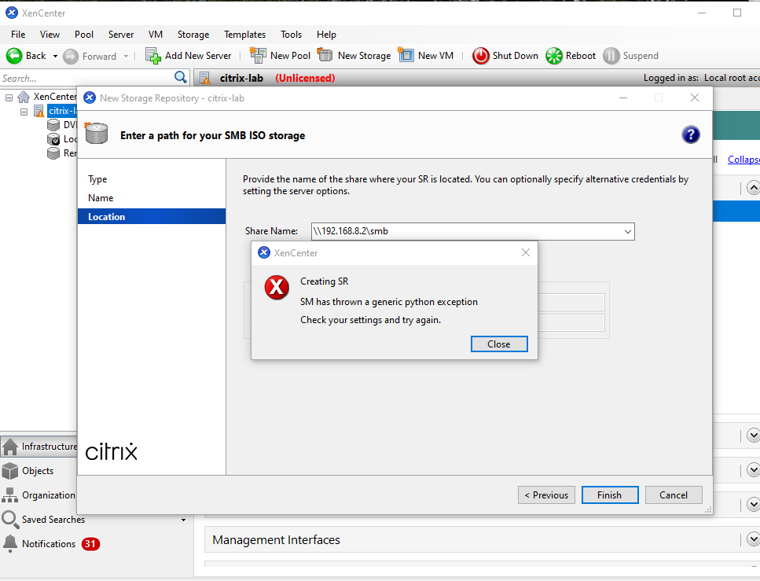Switch to Objects view

tap(38, 471)
